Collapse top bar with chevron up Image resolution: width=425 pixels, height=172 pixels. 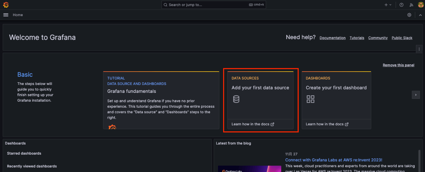(x=420, y=15)
